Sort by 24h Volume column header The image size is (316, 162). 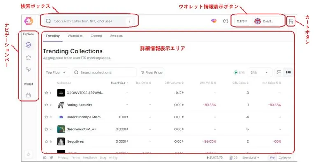[174, 83]
